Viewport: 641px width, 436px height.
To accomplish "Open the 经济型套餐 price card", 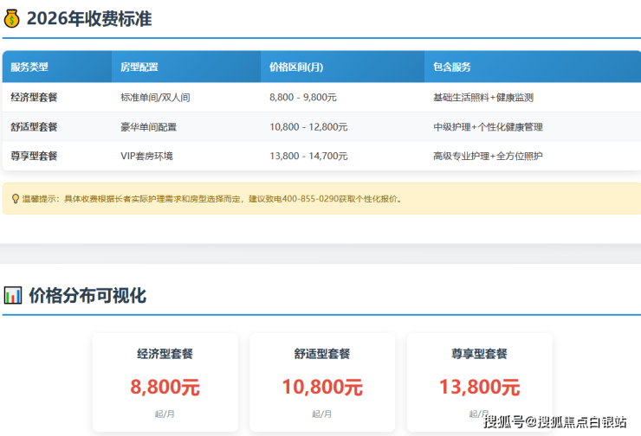I will 165,382.
